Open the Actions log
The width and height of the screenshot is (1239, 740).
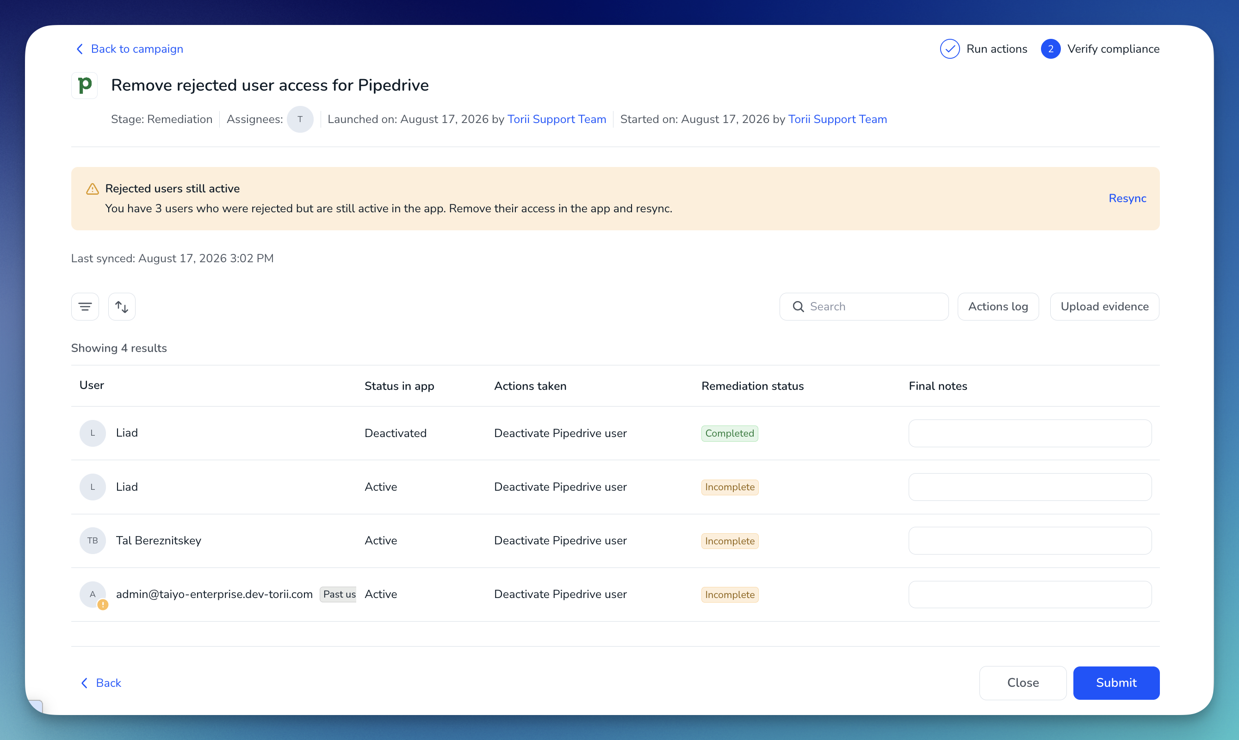pyautogui.click(x=998, y=307)
